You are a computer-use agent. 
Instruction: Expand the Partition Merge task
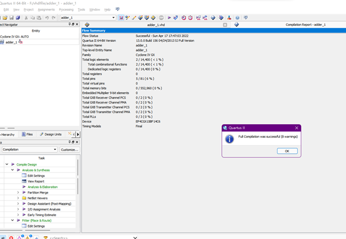click(18, 192)
